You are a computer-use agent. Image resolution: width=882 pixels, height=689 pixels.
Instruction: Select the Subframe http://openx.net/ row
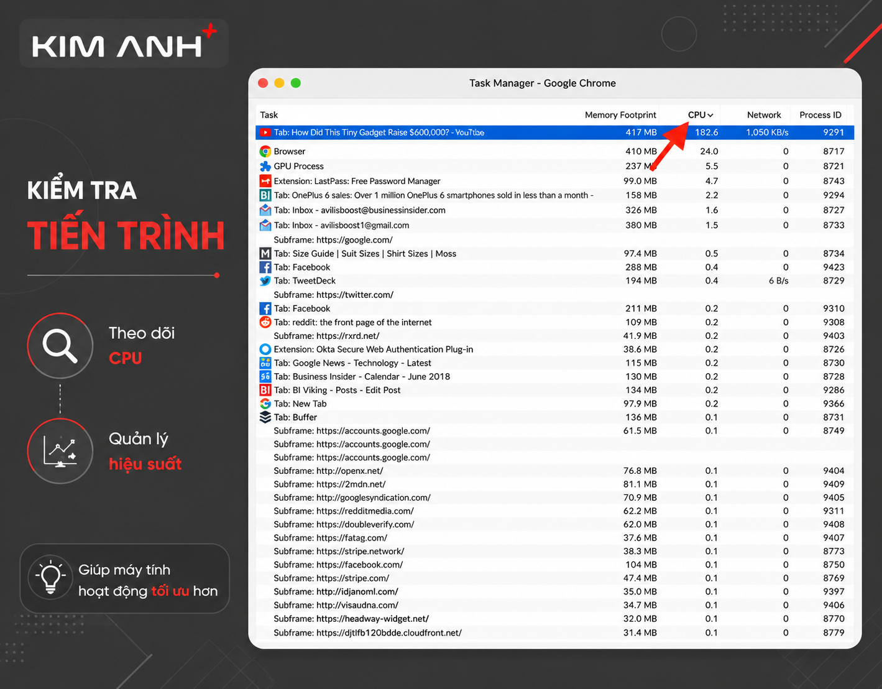click(x=554, y=471)
